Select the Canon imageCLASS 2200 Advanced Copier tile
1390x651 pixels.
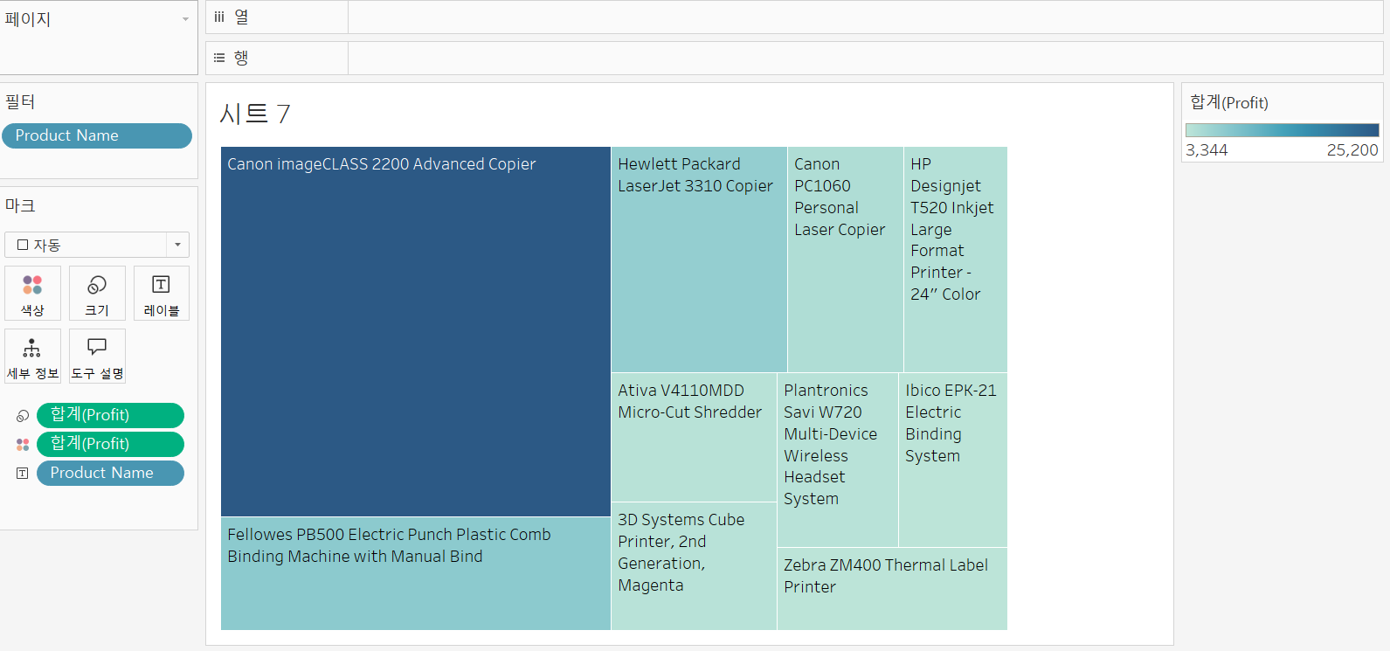[x=416, y=332]
